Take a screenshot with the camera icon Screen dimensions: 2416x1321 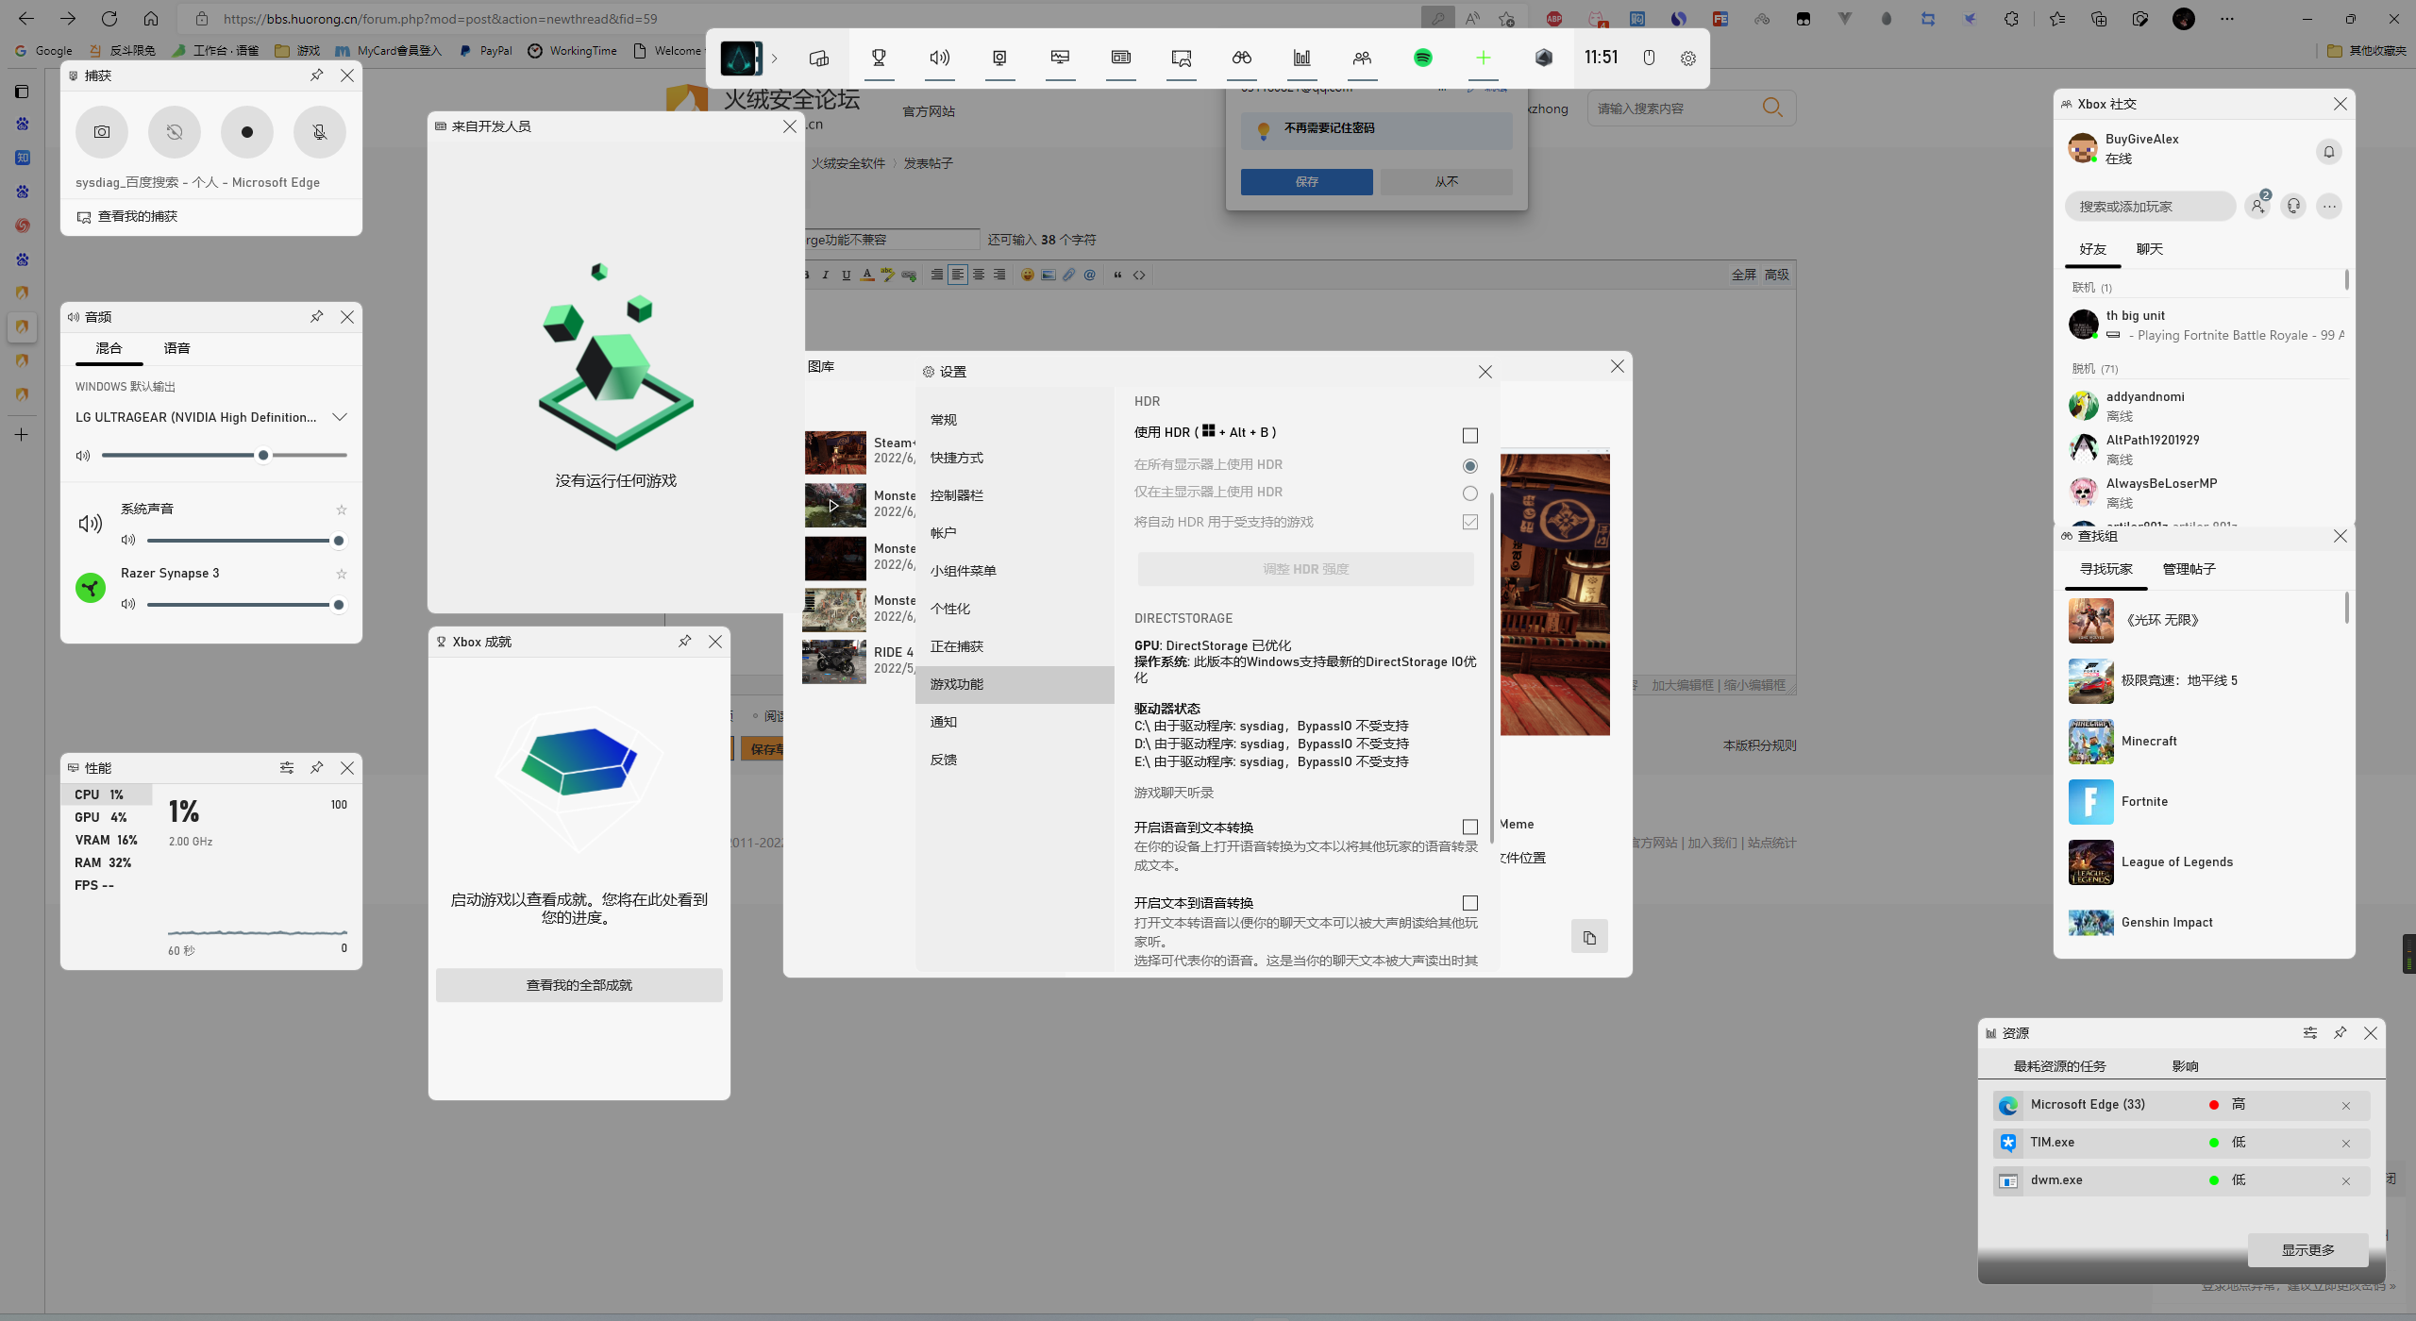[101, 132]
